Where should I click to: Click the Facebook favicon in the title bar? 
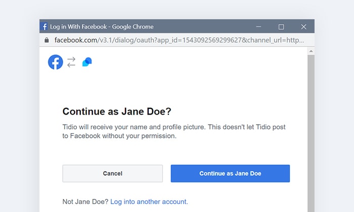(x=45, y=27)
